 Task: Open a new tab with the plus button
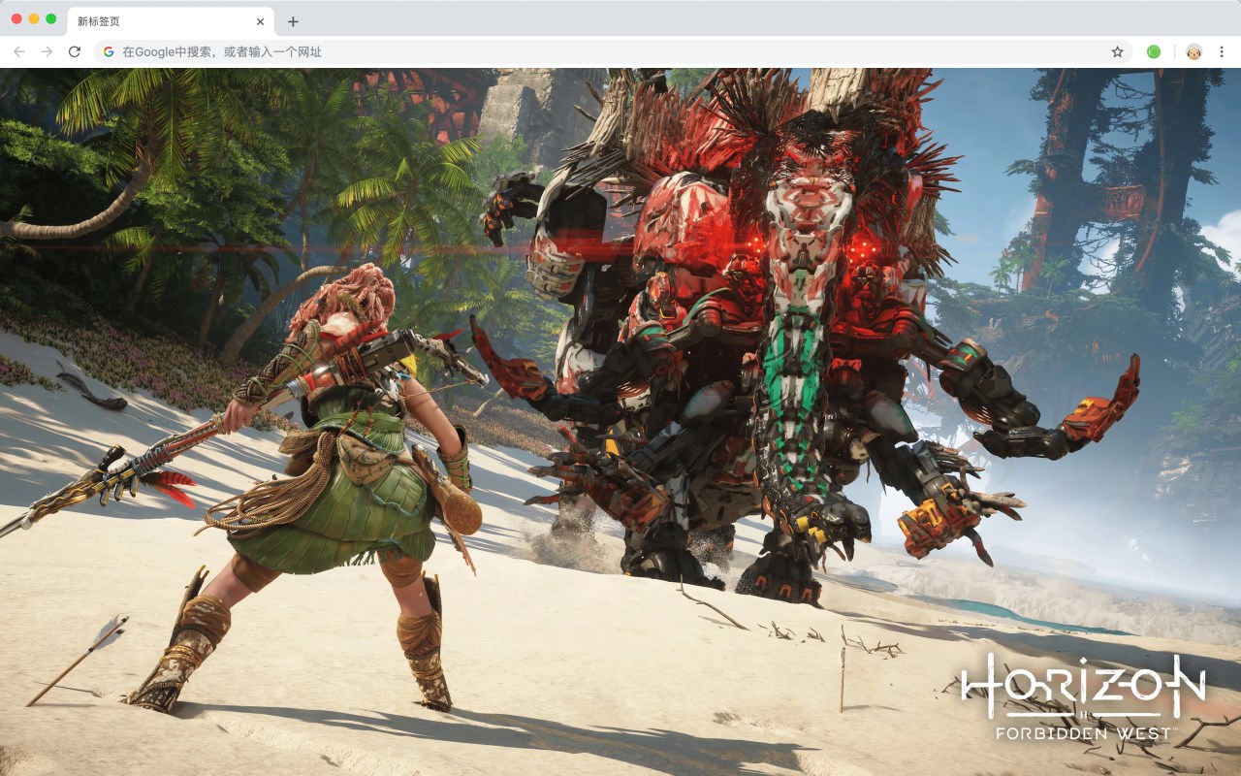(293, 21)
